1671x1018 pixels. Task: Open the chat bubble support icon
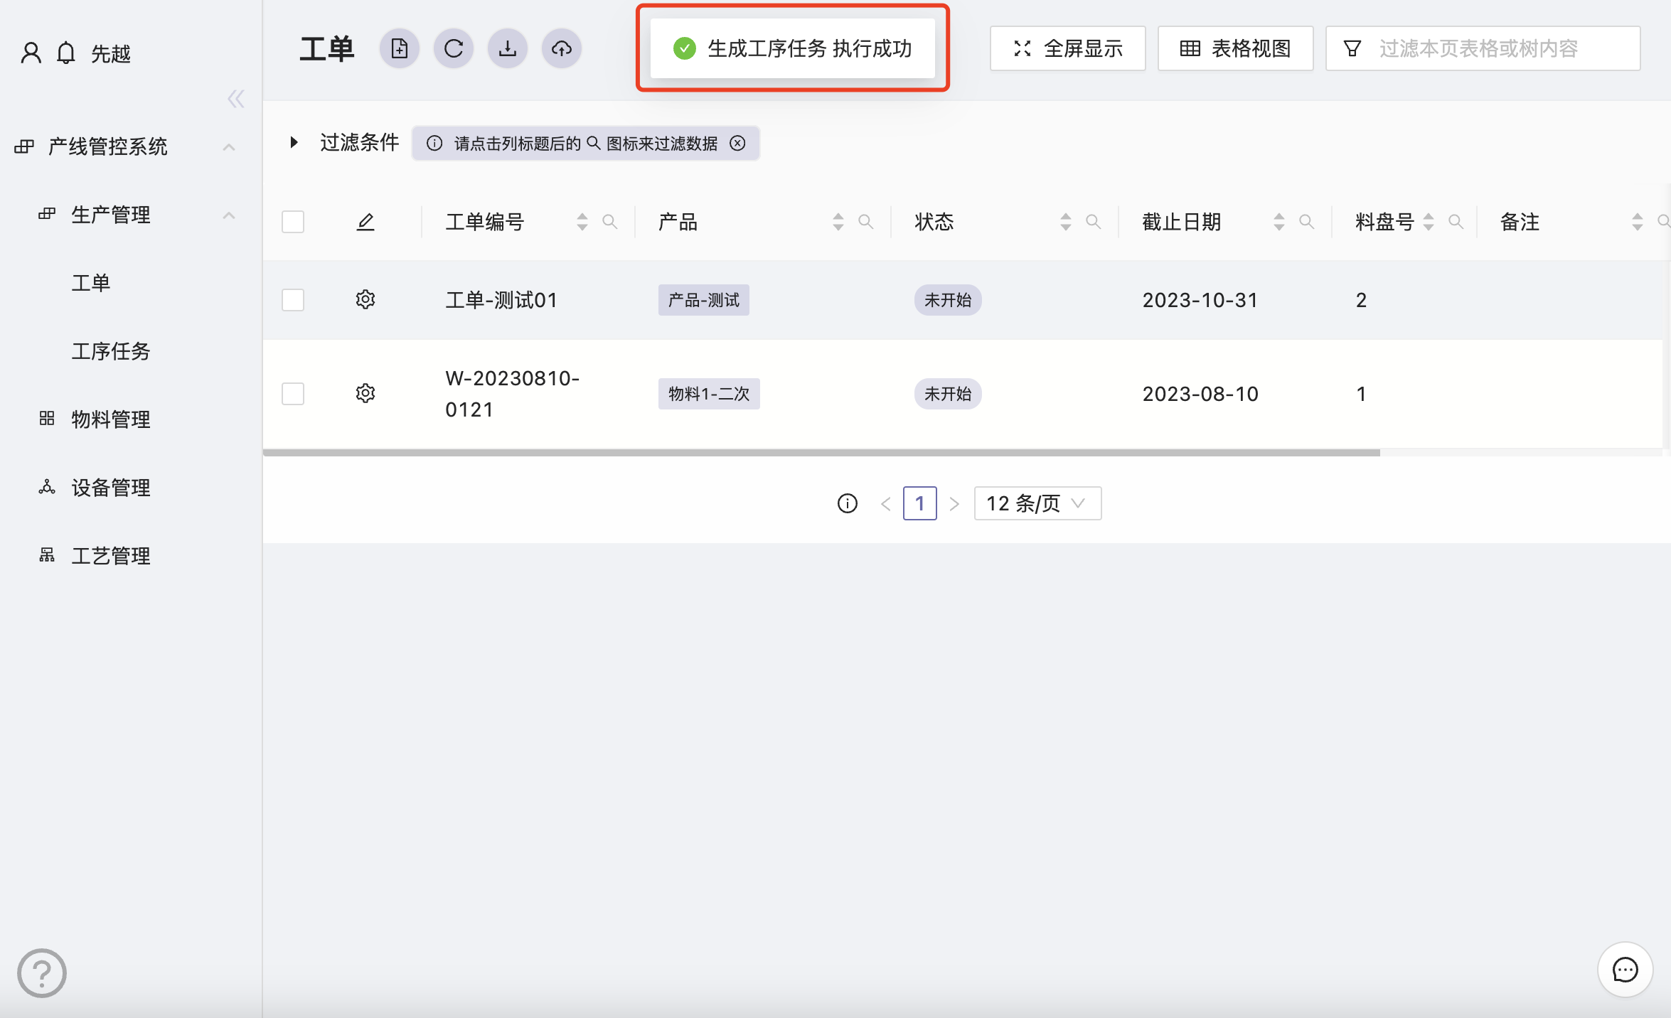pyautogui.click(x=1625, y=970)
